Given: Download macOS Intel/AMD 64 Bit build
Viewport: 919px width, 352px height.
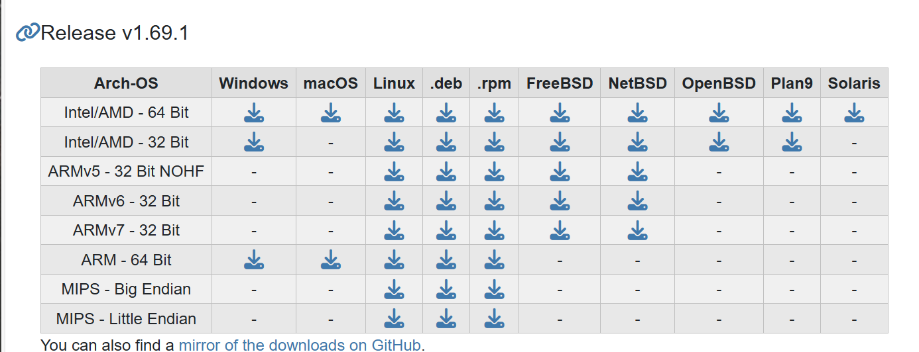Looking at the screenshot, I should [x=331, y=113].
